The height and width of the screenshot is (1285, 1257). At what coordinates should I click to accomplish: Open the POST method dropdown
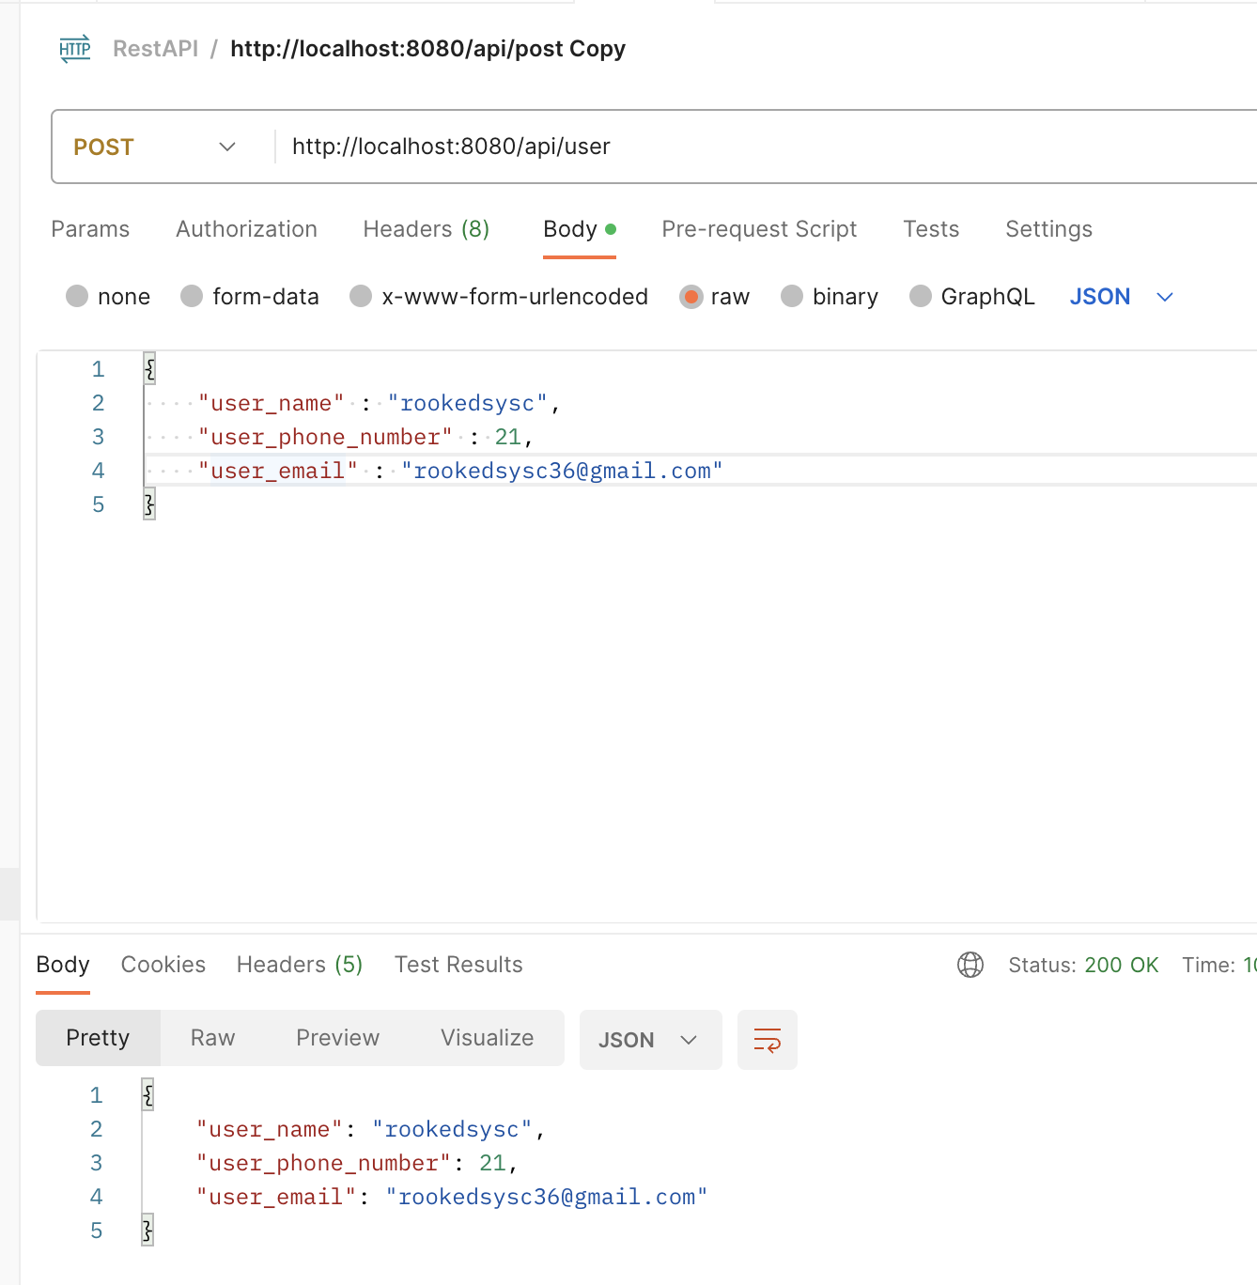coord(155,147)
